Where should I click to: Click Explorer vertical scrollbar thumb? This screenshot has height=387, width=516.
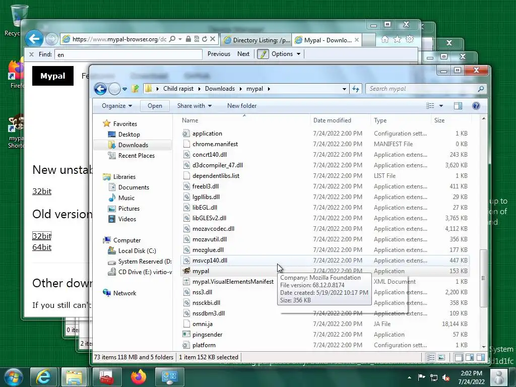pyautogui.click(x=483, y=278)
